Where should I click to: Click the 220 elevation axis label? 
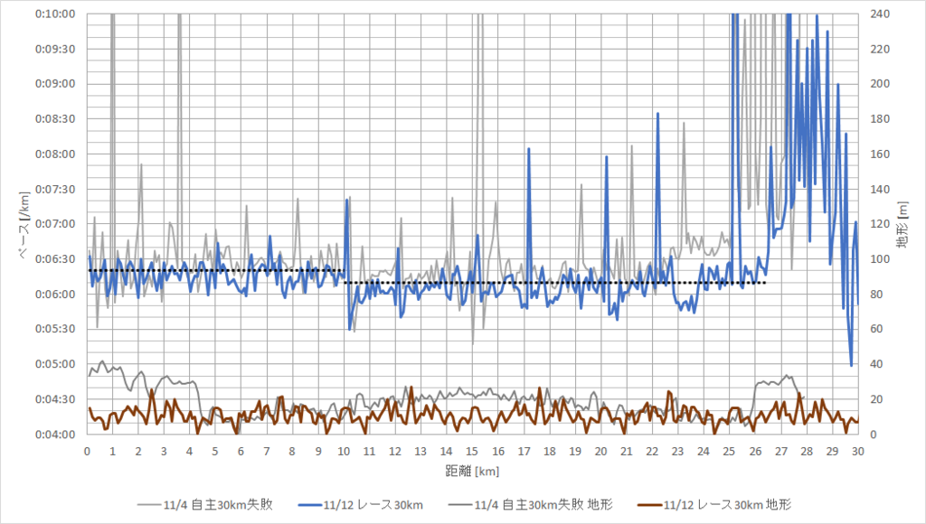pyautogui.click(x=880, y=49)
